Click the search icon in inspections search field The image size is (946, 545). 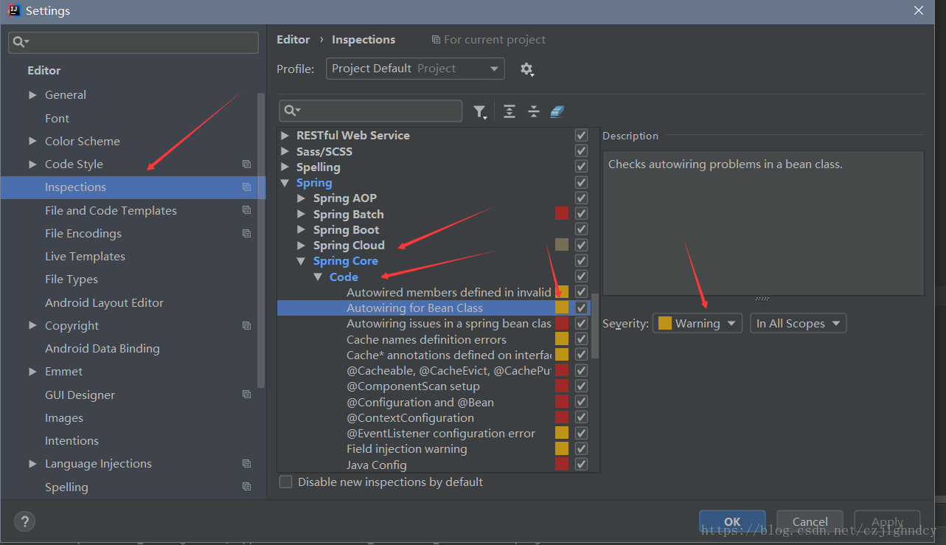tap(292, 111)
